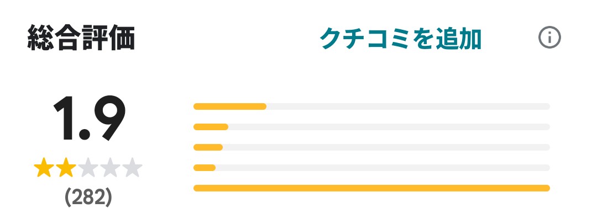Click the first yellow star

[44, 168]
